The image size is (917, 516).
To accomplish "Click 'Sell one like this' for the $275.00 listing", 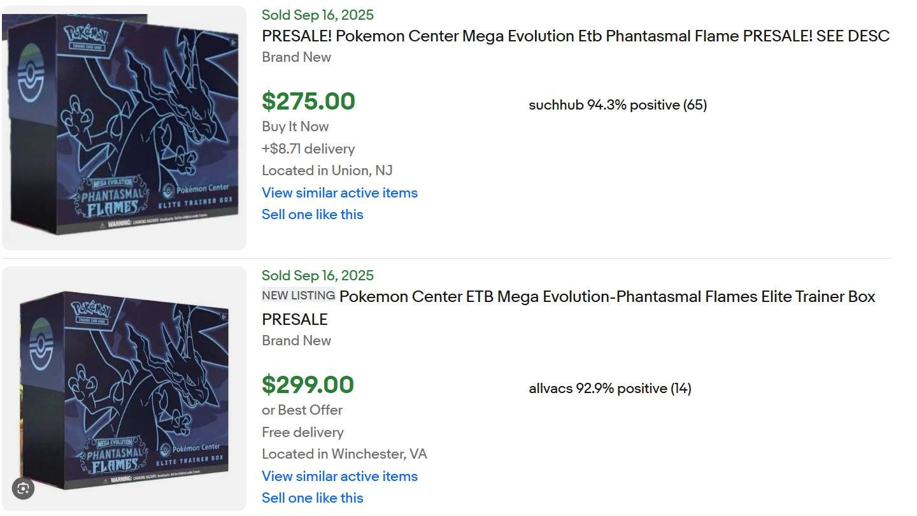I will point(312,215).
